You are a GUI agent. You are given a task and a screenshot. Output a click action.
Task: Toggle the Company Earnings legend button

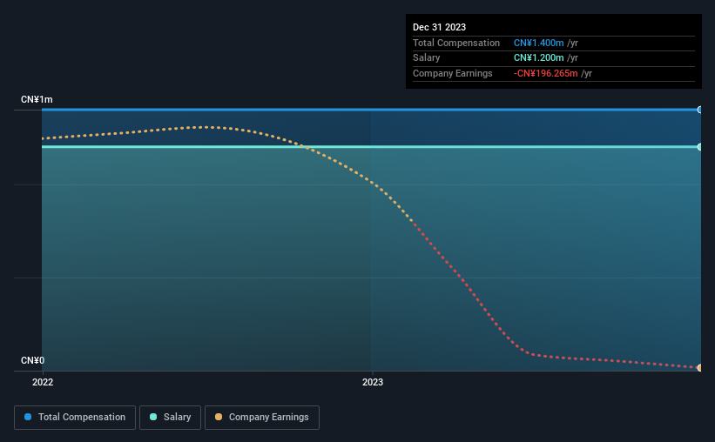262,418
